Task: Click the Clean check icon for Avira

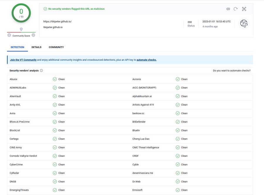Action: (55, 113)
